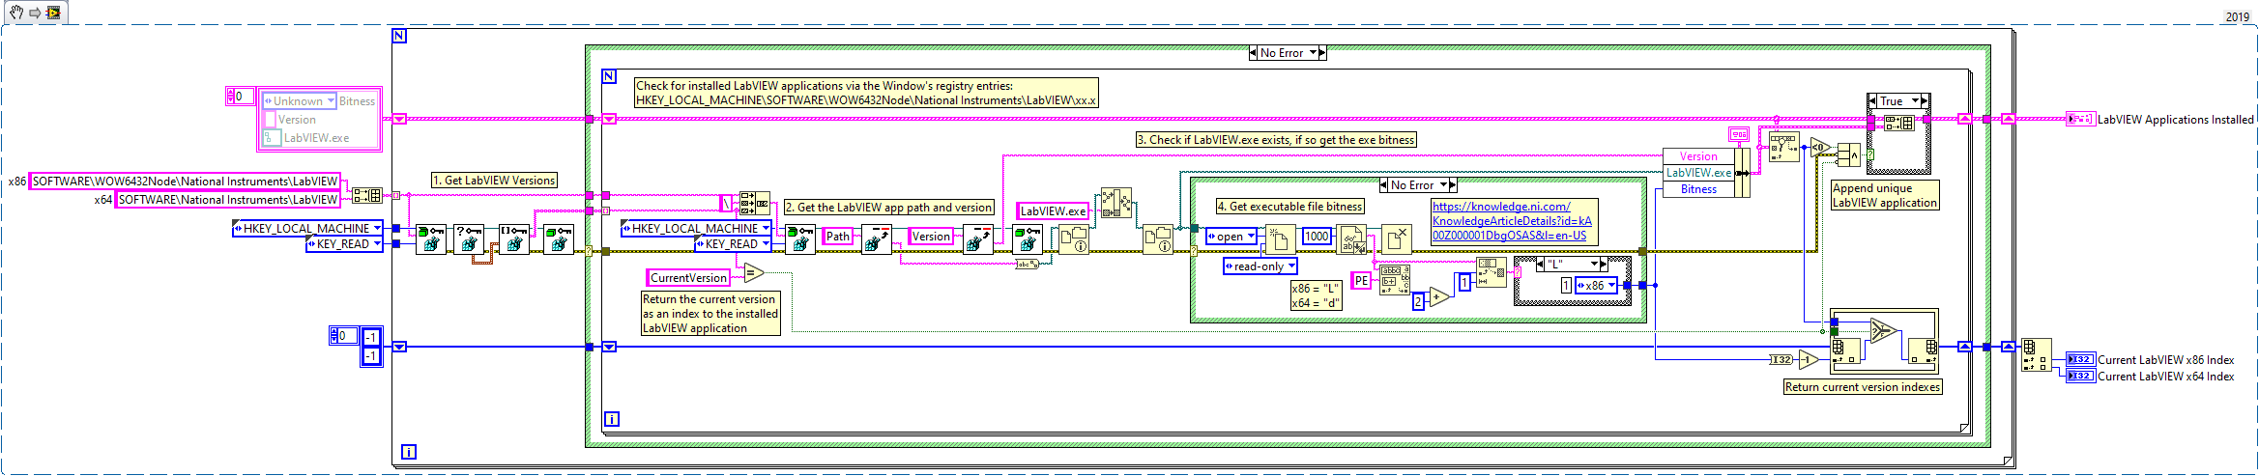Select the String To Path conversion node
The image size is (2259, 476).
1027,264
